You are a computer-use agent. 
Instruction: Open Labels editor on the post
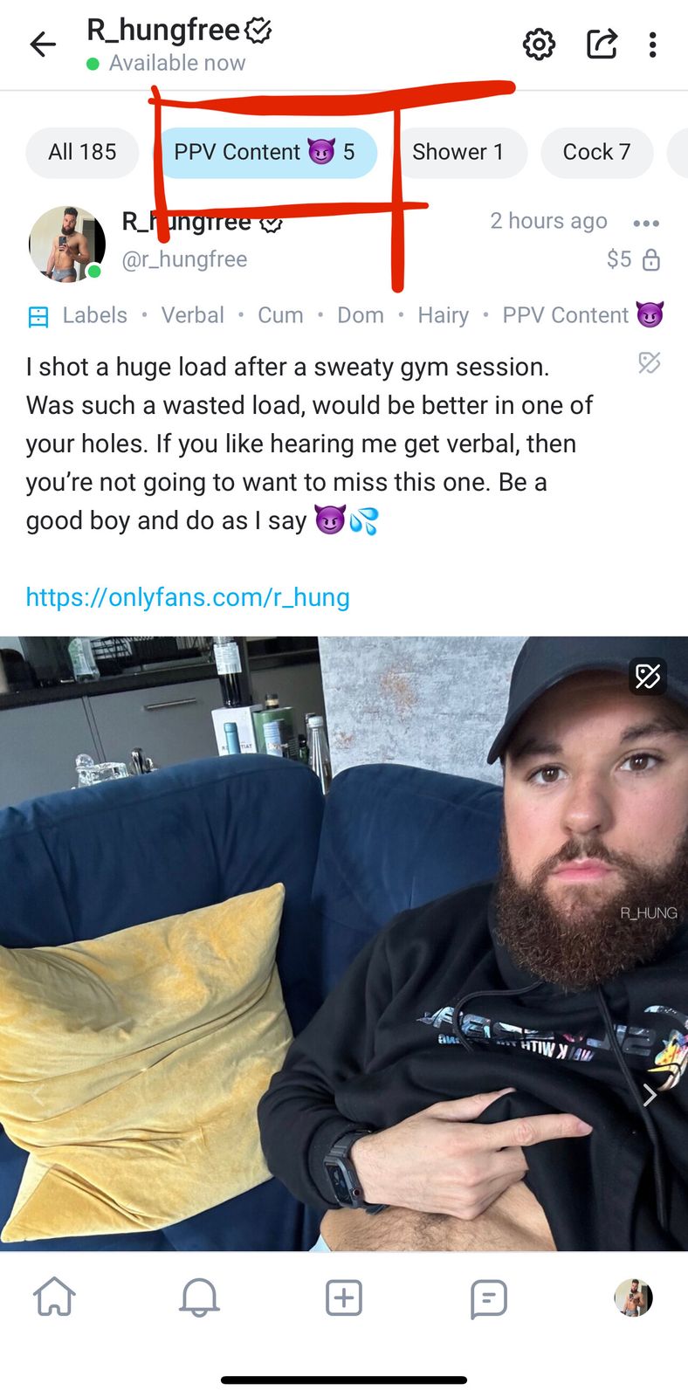click(x=78, y=315)
